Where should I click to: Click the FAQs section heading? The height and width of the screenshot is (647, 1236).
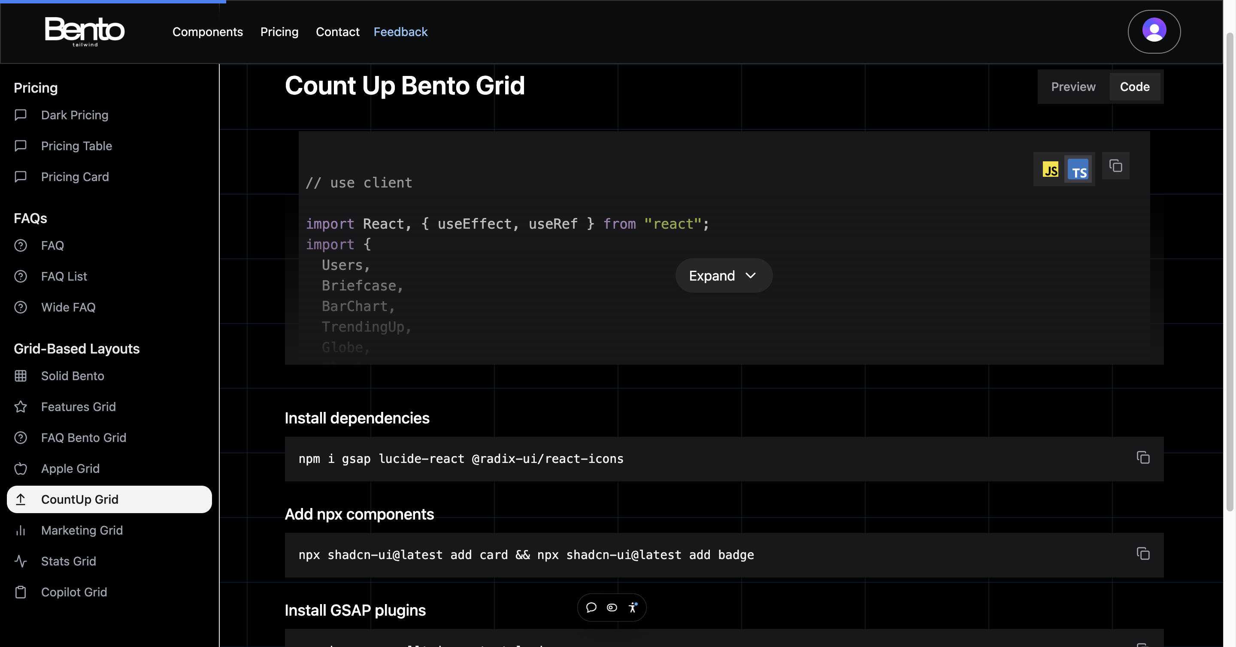pos(30,218)
